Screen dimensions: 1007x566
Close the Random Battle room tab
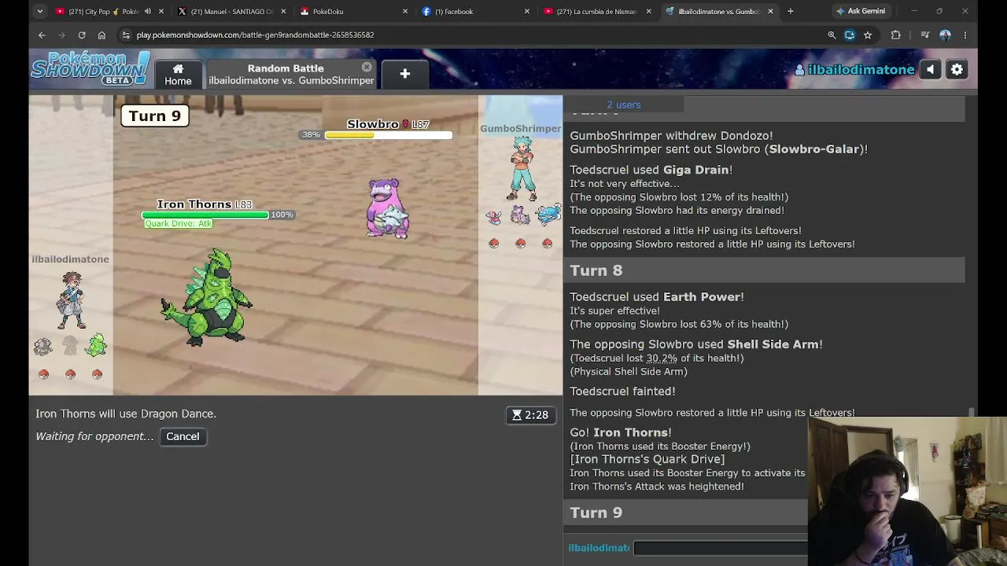367,68
